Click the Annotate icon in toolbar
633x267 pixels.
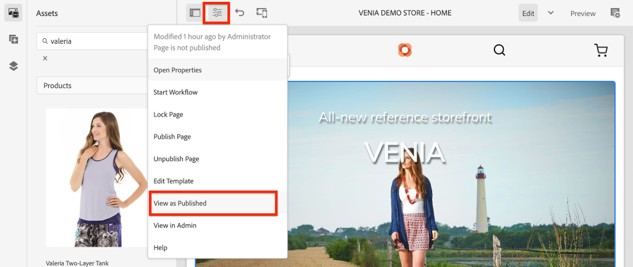(x=615, y=13)
